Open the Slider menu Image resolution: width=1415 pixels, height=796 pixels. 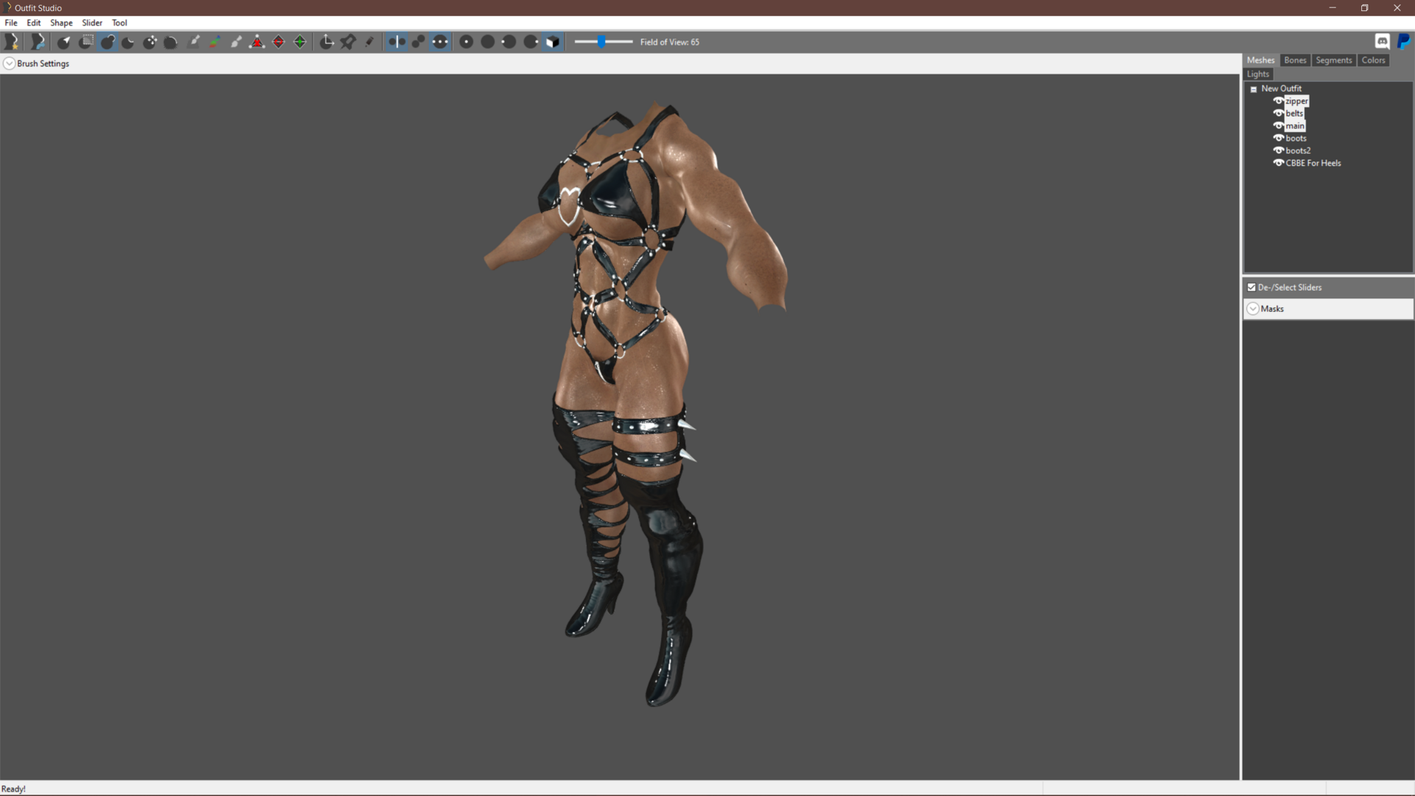(x=92, y=23)
